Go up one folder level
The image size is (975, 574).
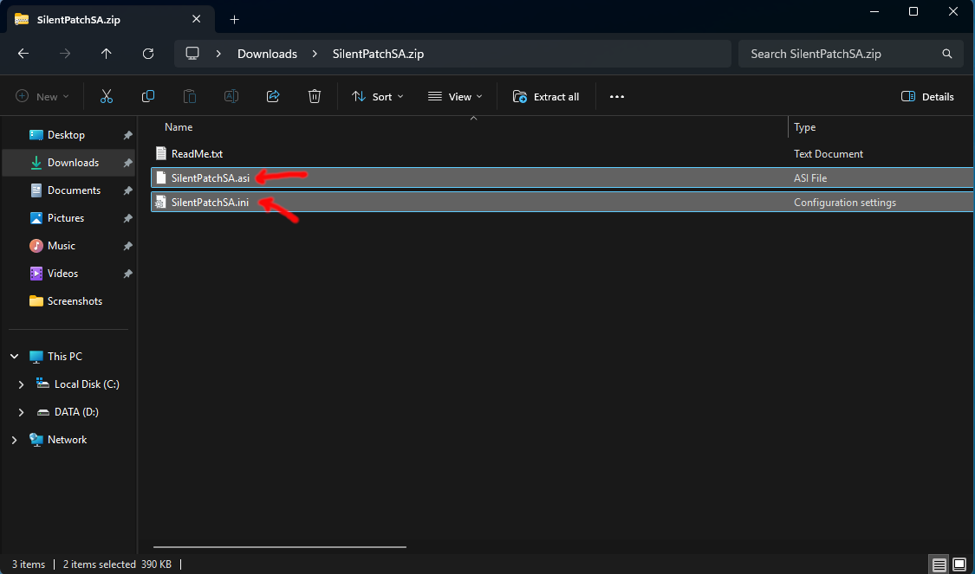tap(107, 54)
